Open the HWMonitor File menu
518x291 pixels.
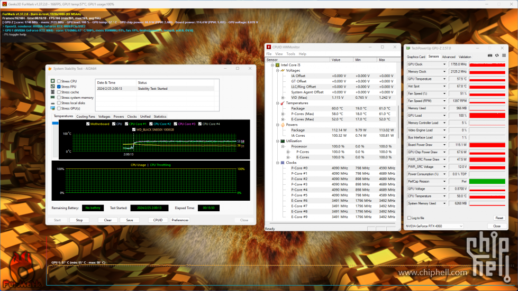[x=269, y=54]
